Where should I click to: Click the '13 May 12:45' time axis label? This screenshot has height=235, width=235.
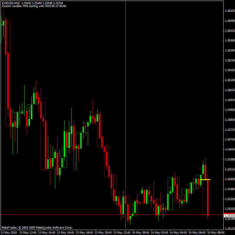click(28, 233)
